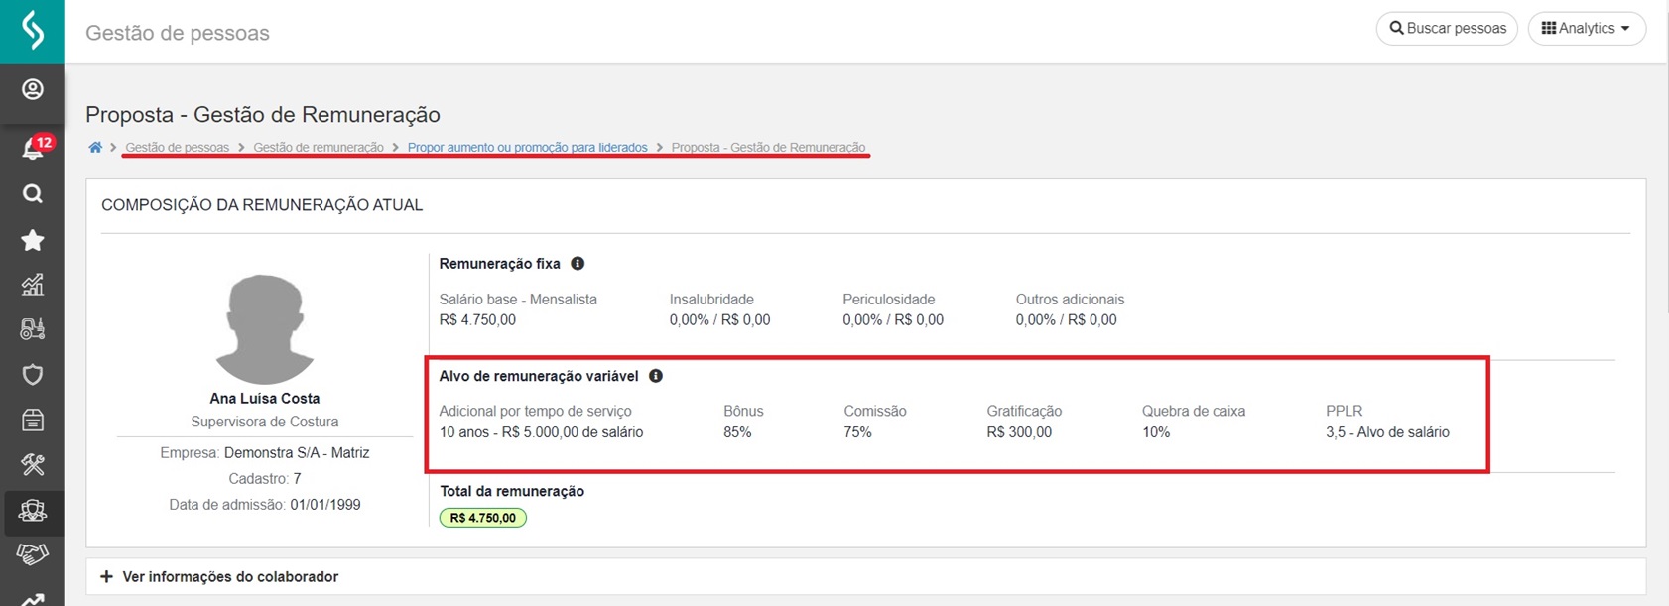Select the hammer and wrench tools icon
1669x606 pixels.
(33, 465)
